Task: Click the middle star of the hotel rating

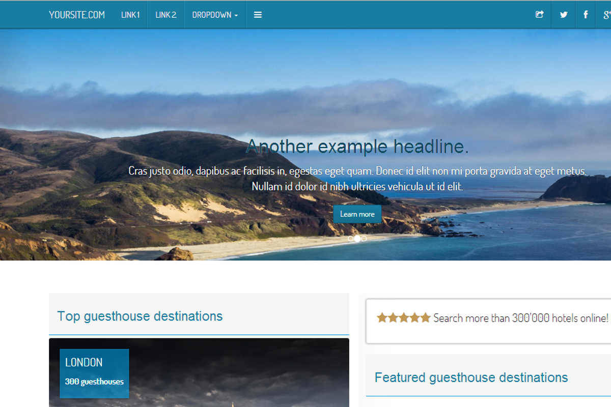Action: [x=404, y=317]
